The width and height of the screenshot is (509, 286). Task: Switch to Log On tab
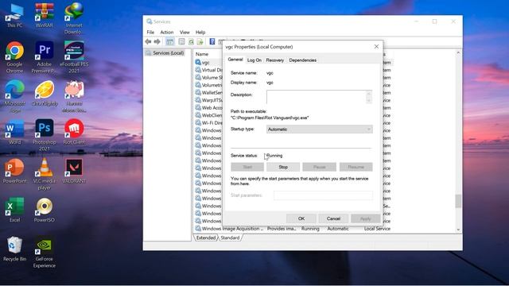(x=254, y=60)
